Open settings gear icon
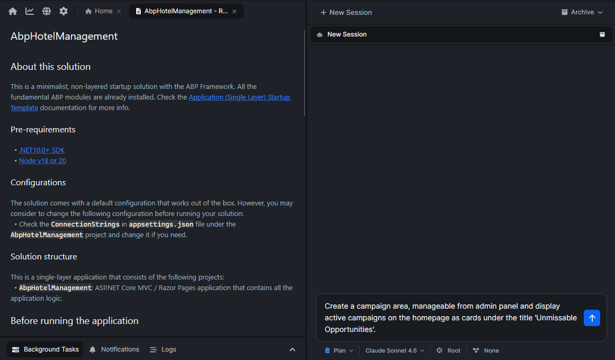615x360 pixels. pyautogui.click(x=64, y=11)
